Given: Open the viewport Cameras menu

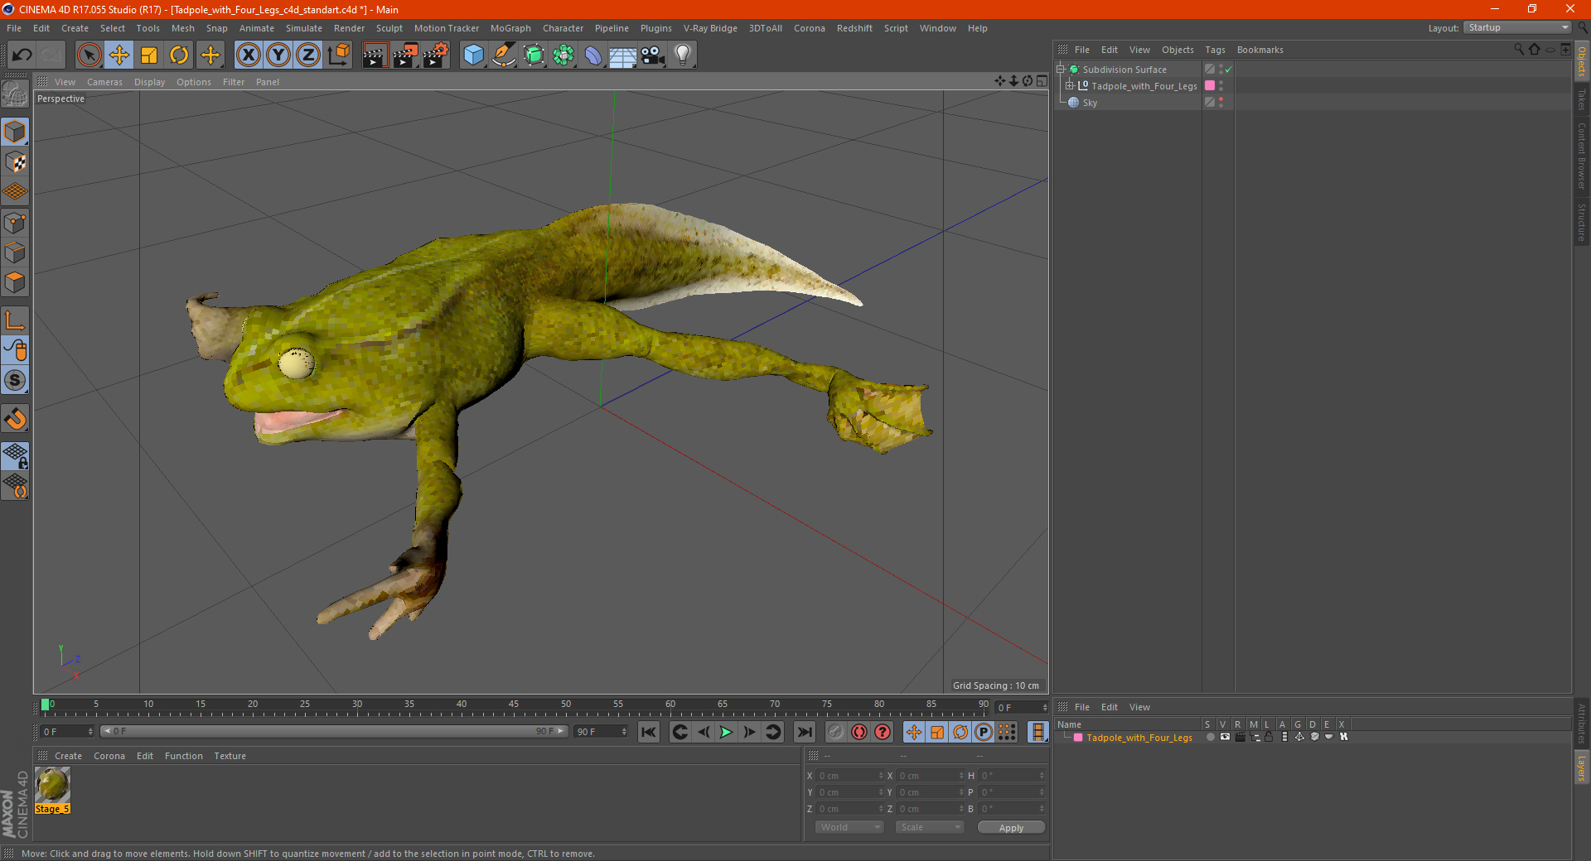Looking at the screenshot, I should point(104,82).
